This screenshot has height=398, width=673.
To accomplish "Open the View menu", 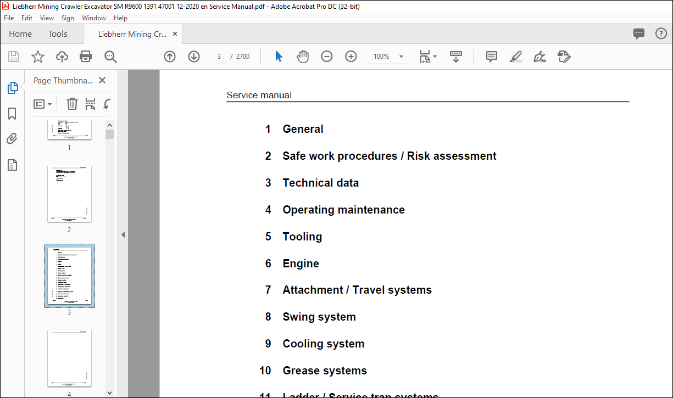I will 47,18.
